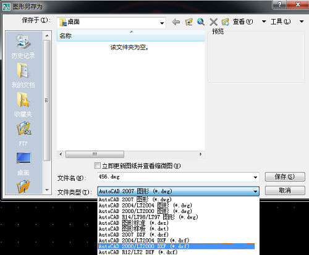Toggle update sheet and view thumbnails checkbox
Image resolution: width=309 pixels, height=255 pixels.
(97, 165)
